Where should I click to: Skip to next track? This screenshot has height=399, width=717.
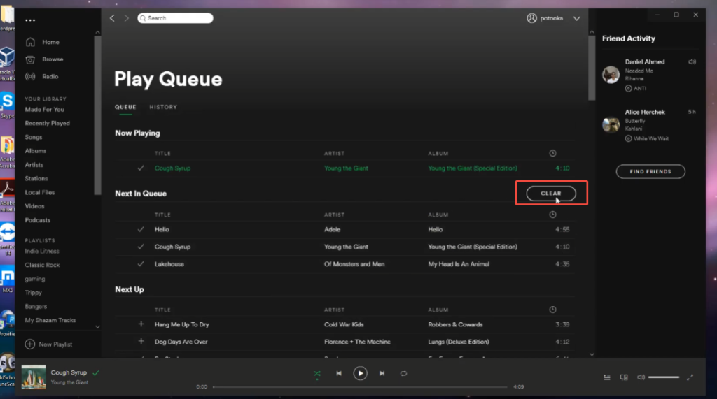[382, 373]
